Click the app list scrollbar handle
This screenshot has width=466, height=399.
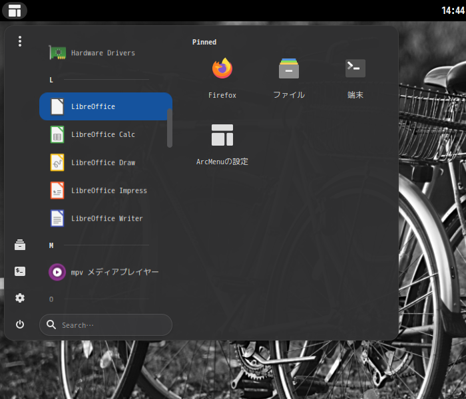point(170,128)
